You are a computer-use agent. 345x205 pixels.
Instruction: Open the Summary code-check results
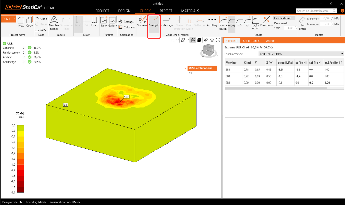coord(142,22)
